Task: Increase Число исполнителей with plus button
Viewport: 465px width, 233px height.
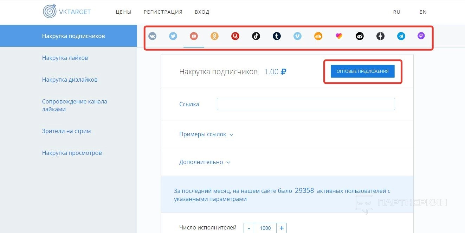Action: coord(282,228)
